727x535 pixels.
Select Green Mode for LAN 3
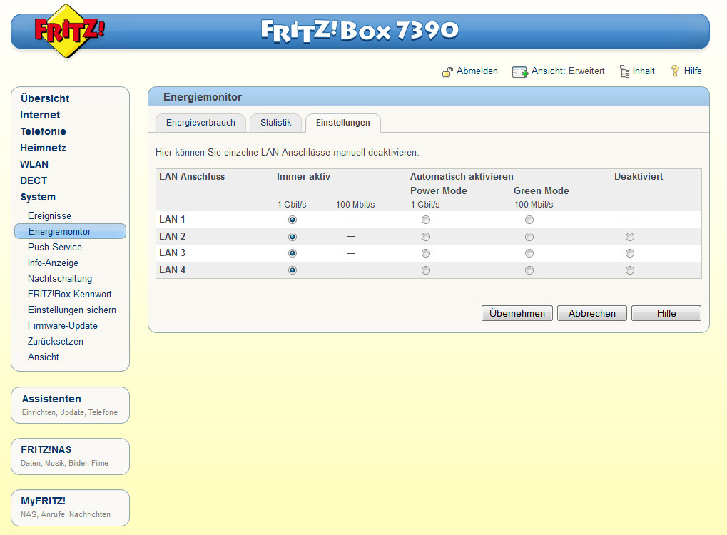529,253
